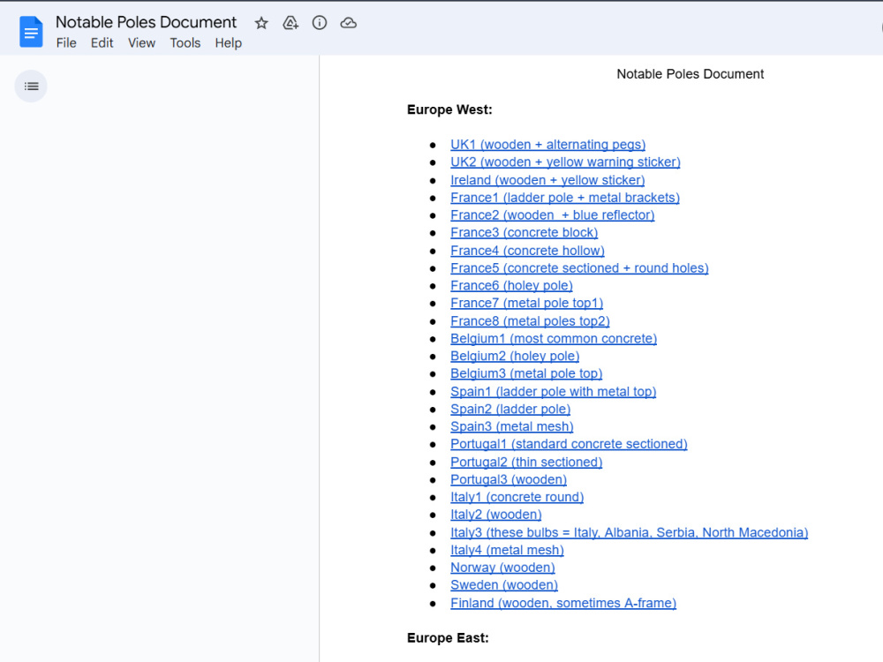Open Ireland wooden yellow sticker link
This screenshot has width=883, height=662.
tap(547, 180)
